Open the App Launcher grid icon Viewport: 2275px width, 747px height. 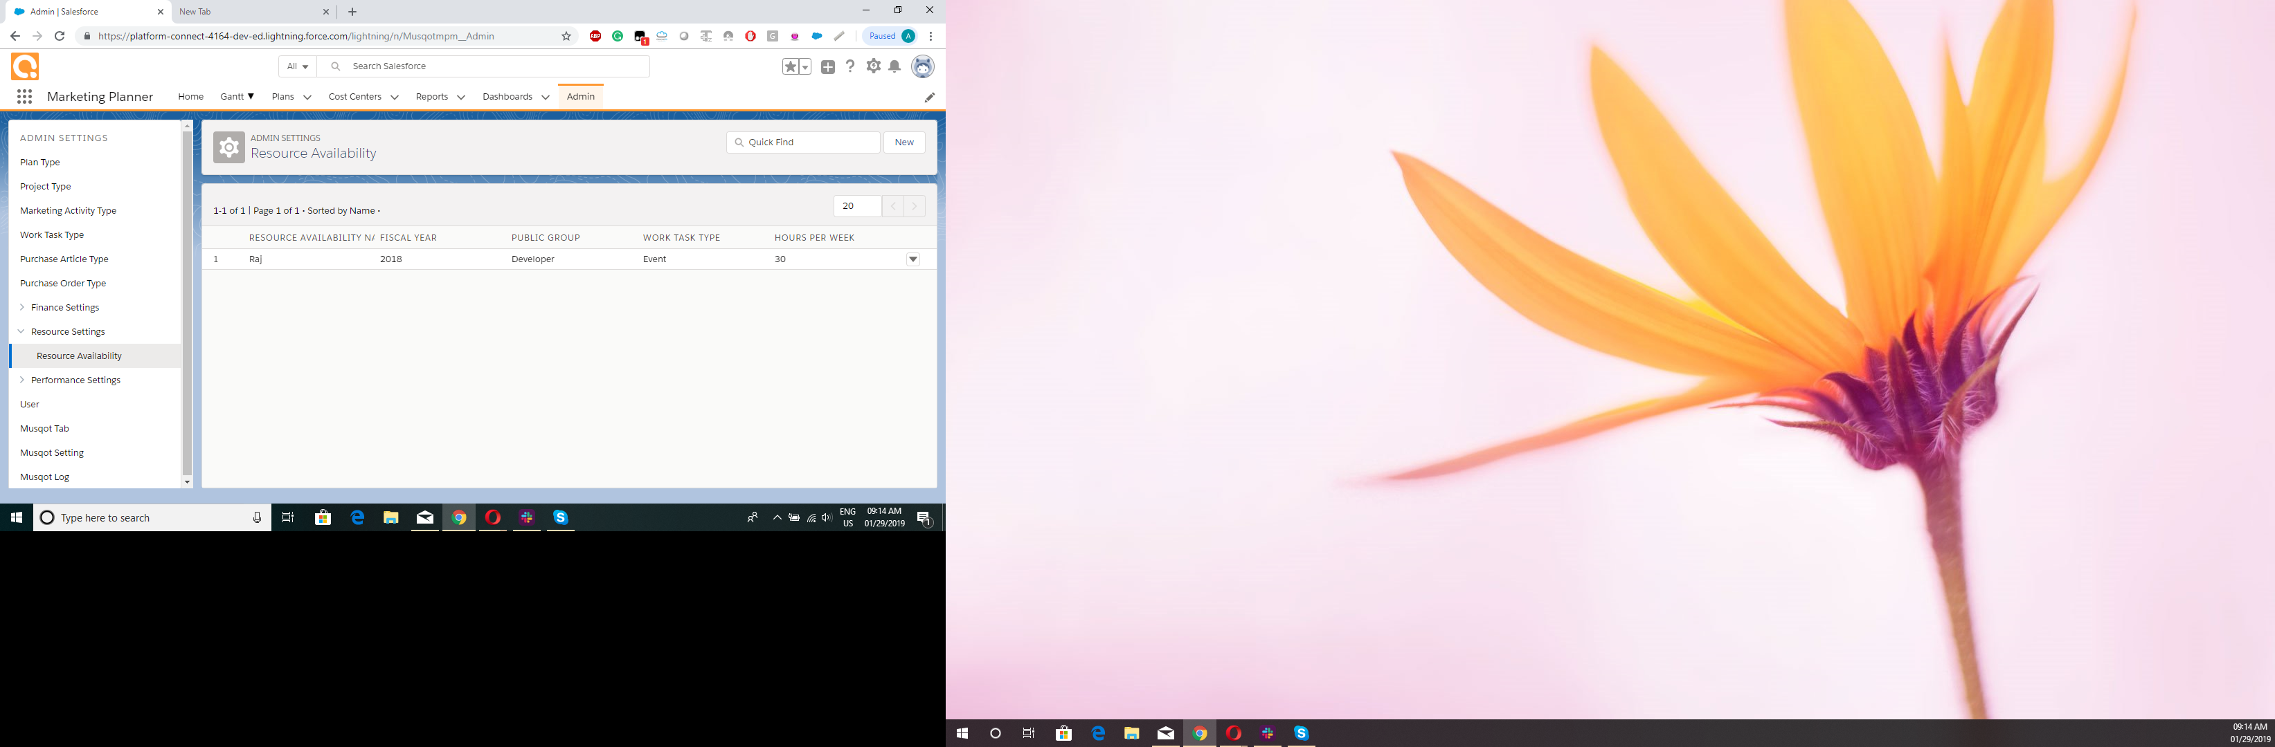click(x=25, y=97)
